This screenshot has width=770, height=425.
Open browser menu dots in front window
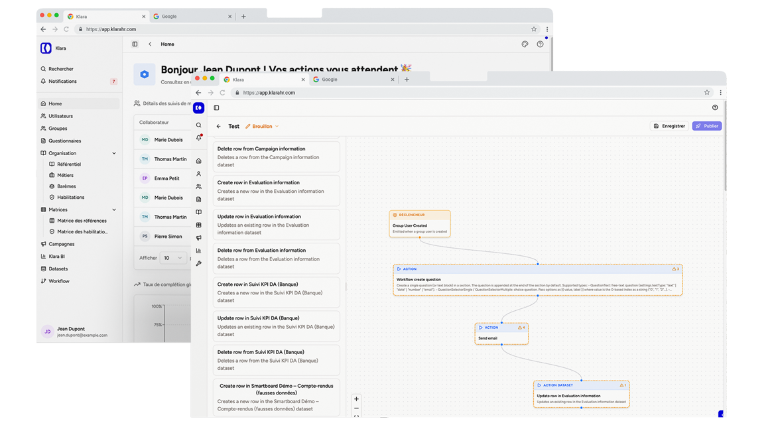(x=720, y=92)
